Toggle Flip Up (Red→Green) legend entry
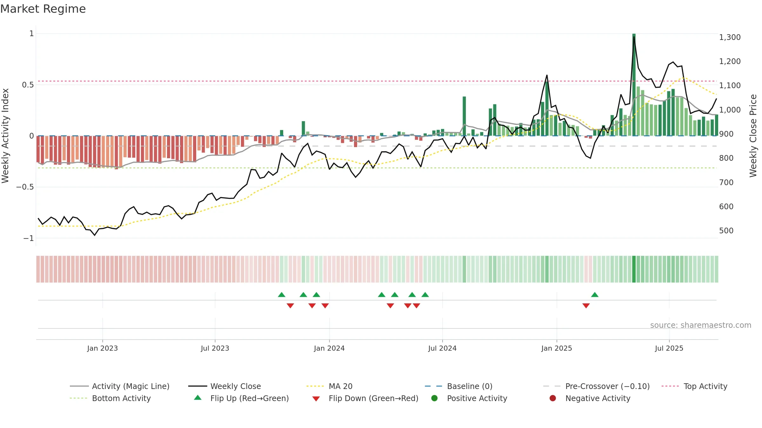This screenshot has width=762, height=428. (241, 398)
